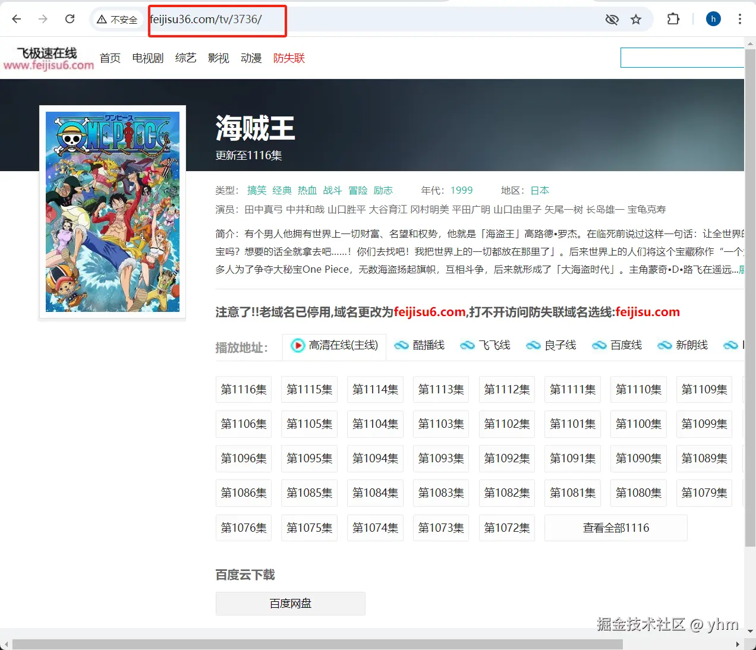
Task: Click the 热血 genre link
Action: [307, 190]
